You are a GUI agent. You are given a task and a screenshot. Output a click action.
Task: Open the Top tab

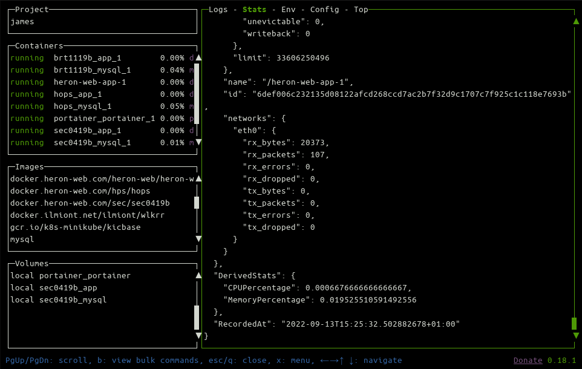pyautogui.click(x=361, y=10)
